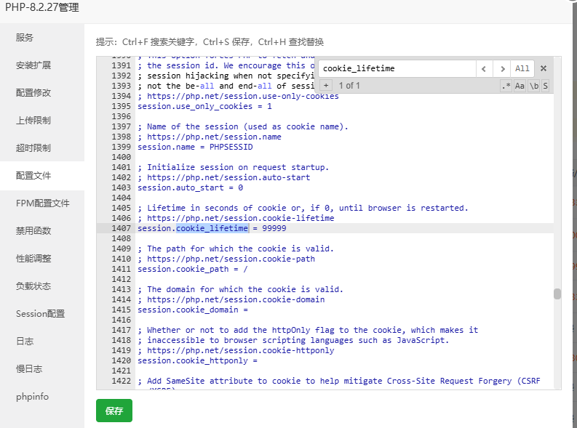The image size is (577, 428).
Task: Go to next search match arrow
Action: (x=502, y=69)
